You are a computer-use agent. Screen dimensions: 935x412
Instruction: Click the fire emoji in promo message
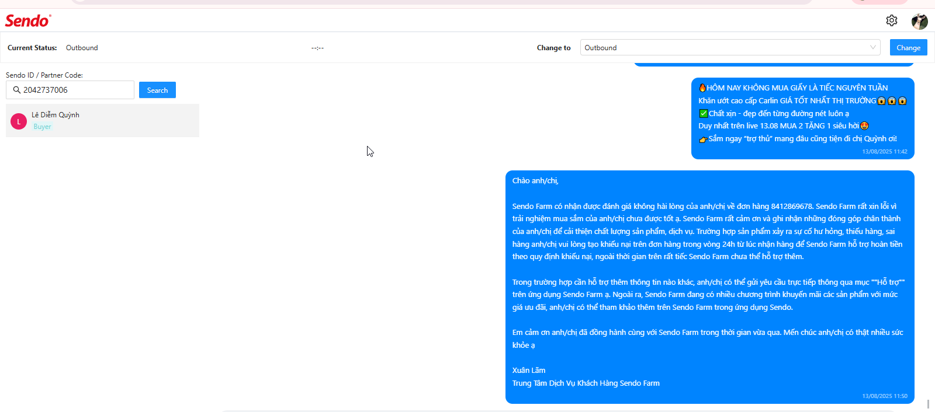[x=702, y=88]
